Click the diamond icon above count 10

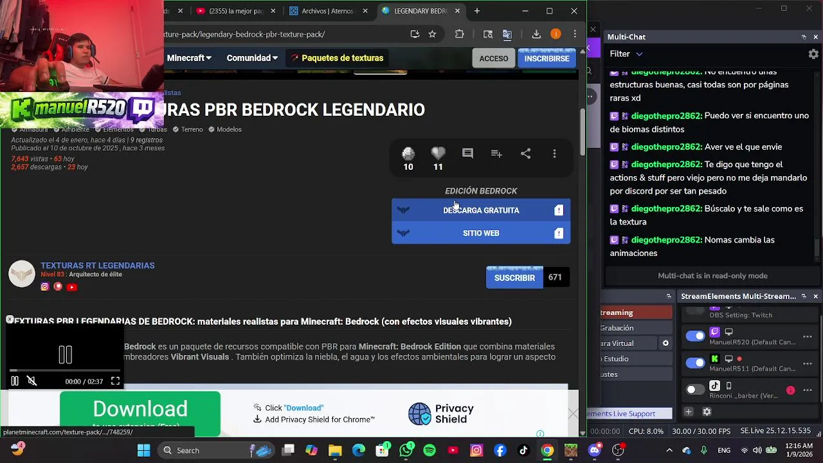pos(408,154)
